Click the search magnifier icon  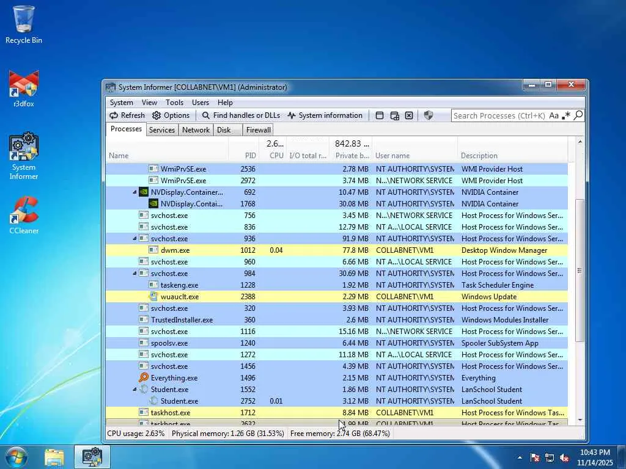(x=578, y=115)
